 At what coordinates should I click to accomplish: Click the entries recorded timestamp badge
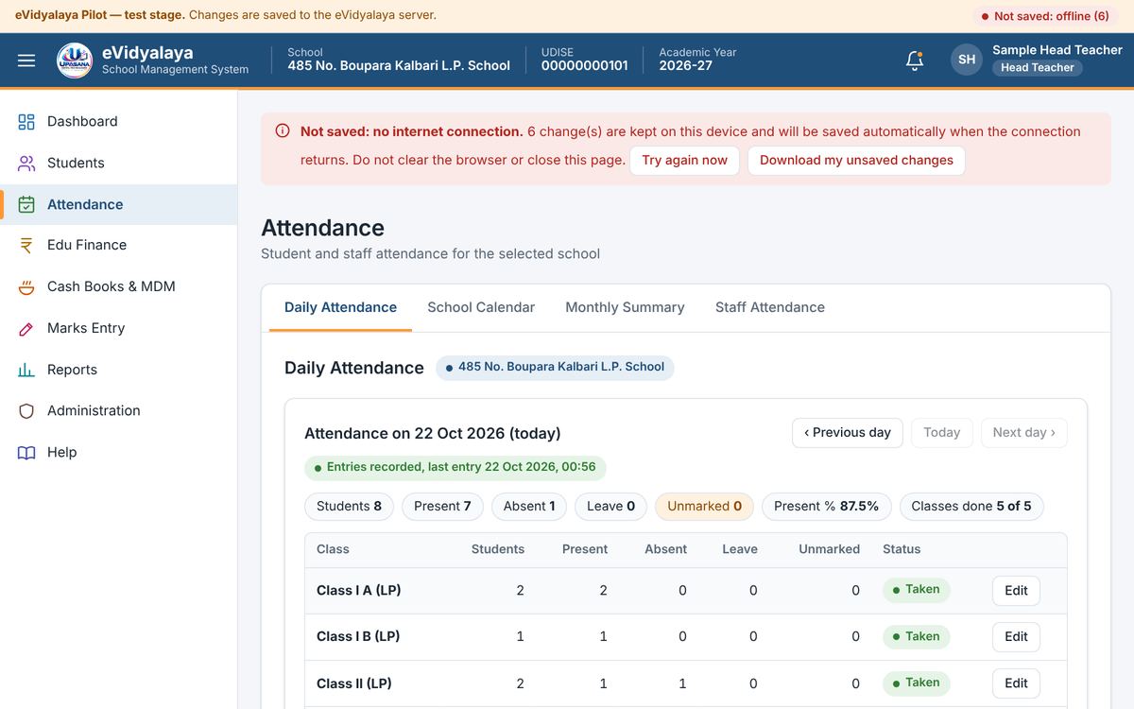click(455, 467)
